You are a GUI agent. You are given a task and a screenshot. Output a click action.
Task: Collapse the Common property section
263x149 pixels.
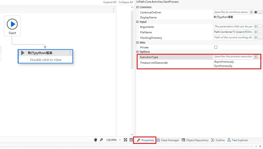(138, 7)
